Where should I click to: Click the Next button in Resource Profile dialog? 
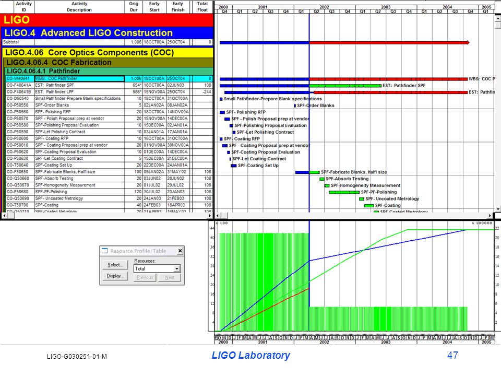[x=169, y=277]
